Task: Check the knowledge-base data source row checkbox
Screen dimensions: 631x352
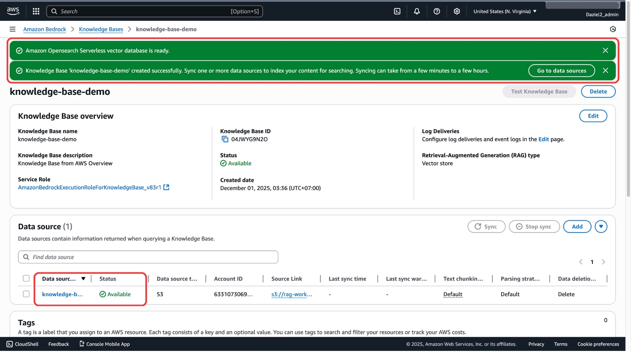Action: click(26, 294)
